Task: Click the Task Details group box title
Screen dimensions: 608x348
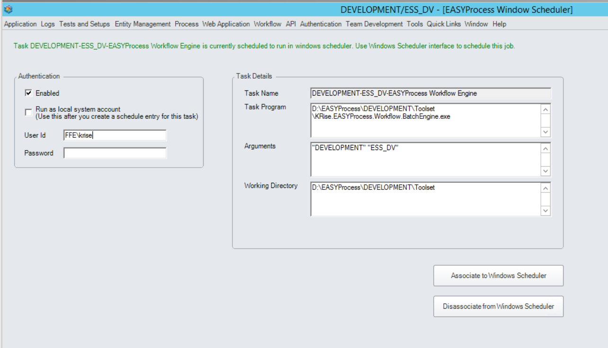Action: click(x=254, y=76)
